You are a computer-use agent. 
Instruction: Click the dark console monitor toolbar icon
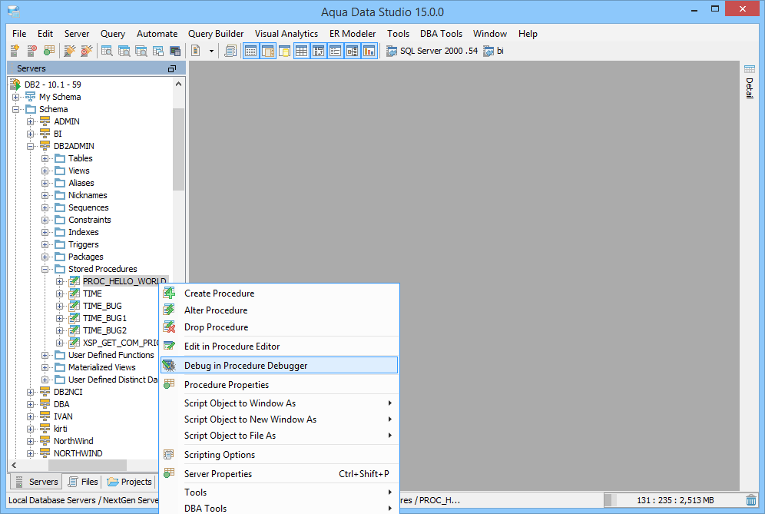pyautogui.click(x=175, y=51)
